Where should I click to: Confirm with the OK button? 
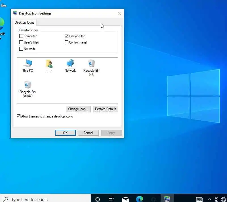pyautogui.click(x=65, y=133)
